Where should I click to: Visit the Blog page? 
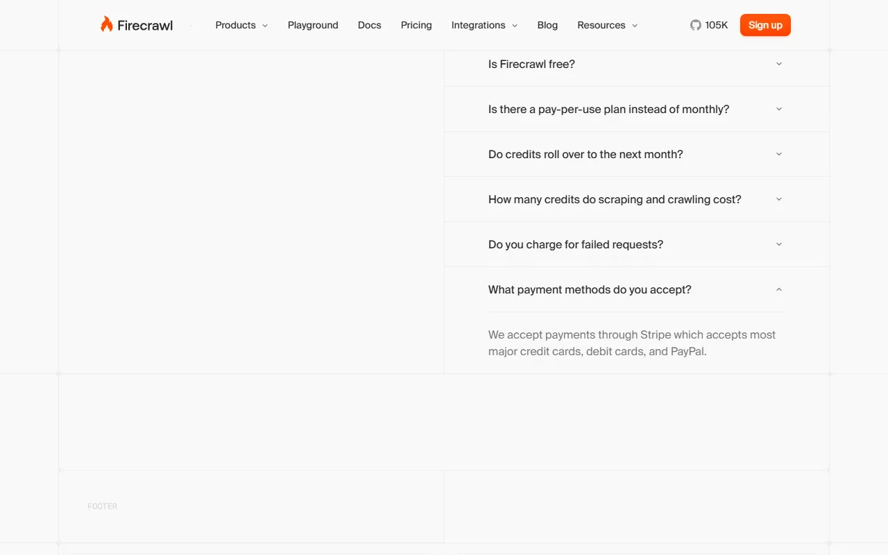(547, 25)
